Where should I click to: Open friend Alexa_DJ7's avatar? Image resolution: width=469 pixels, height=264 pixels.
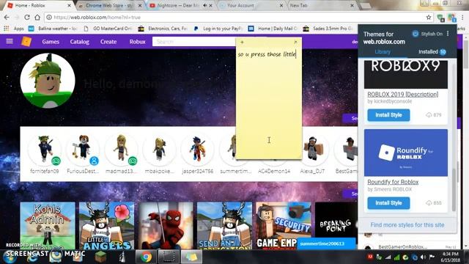(312, 149)
